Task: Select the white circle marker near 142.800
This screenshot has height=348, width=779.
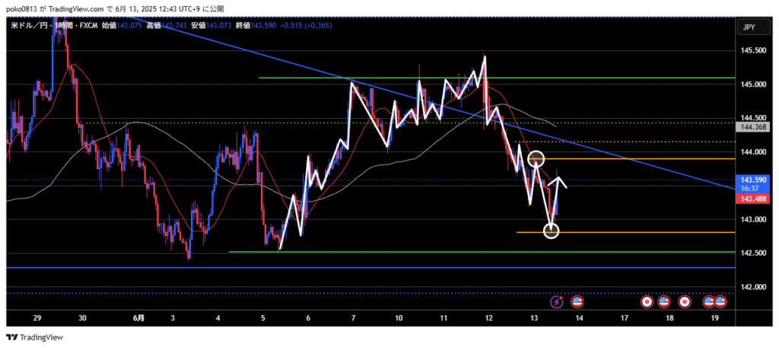Action: [x=551, y=230]
